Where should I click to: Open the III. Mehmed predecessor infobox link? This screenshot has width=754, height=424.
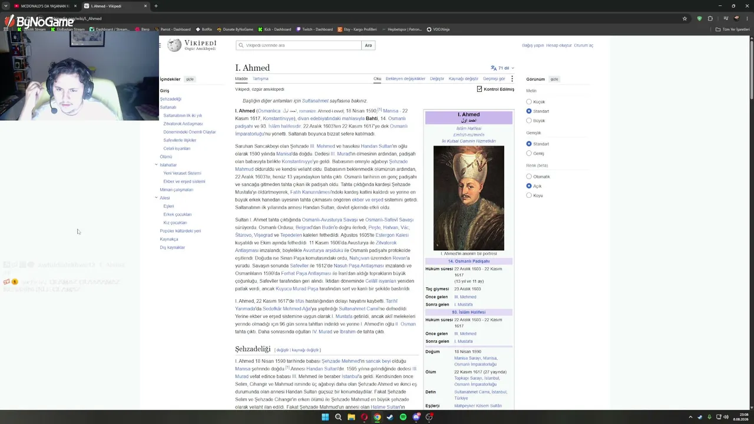(x=465, y=297)
